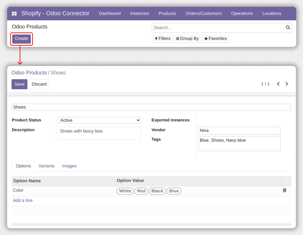Open the apps grid icon
Viewport: 303px width, 235px height.
pyautogui.click(x=14, y=14)
